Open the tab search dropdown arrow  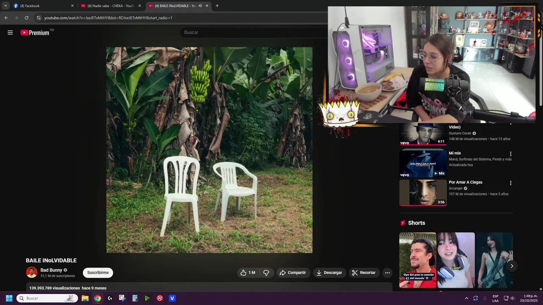[6, 6]
